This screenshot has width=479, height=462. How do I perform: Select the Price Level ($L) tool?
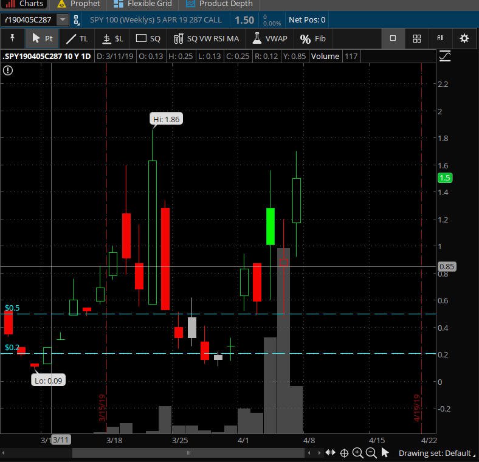click(112, 38)
